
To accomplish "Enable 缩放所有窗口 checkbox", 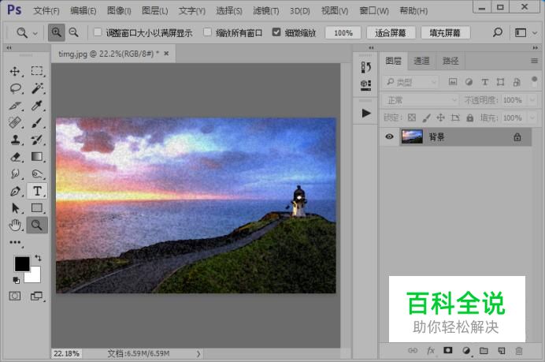I will [208, 33].
